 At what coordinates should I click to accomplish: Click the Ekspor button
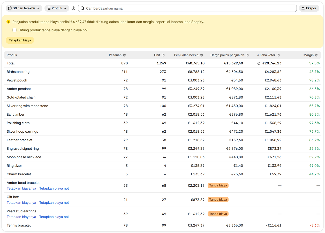309,8
